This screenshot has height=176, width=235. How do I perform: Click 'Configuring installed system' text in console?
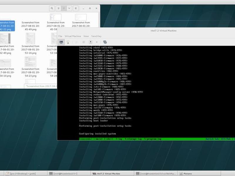click(98, 134)
